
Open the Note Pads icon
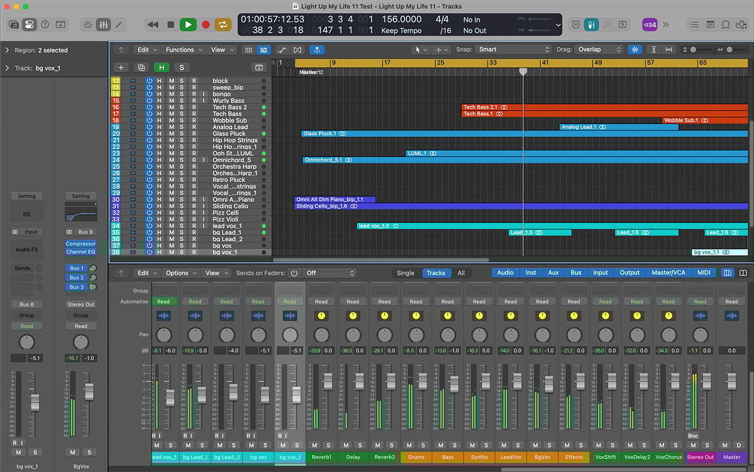point(710,25)
